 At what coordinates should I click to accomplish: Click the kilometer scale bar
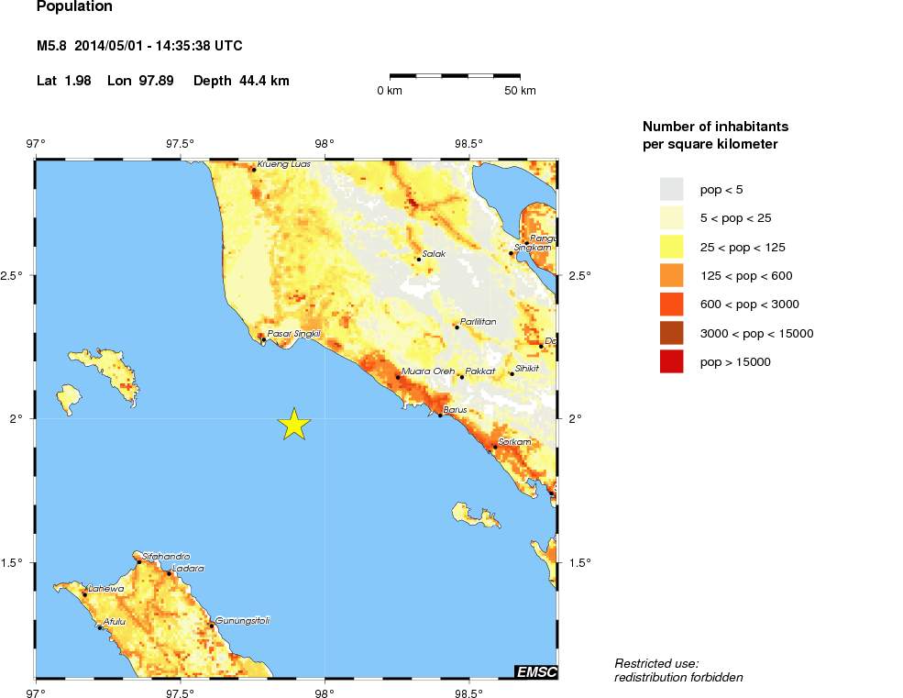tap(455, 76)
